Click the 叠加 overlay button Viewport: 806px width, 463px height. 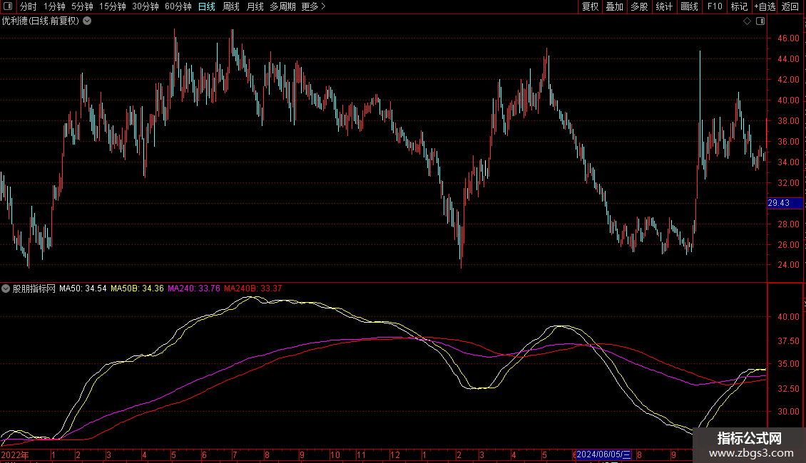point(614,6)
